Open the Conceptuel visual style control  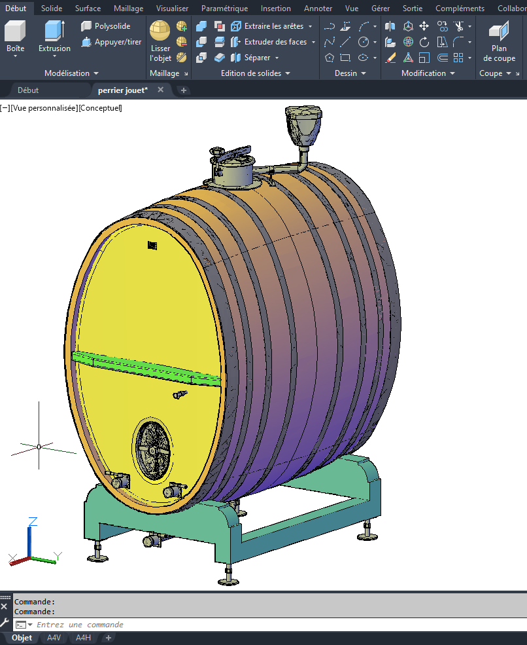click(x=100, y=108)
